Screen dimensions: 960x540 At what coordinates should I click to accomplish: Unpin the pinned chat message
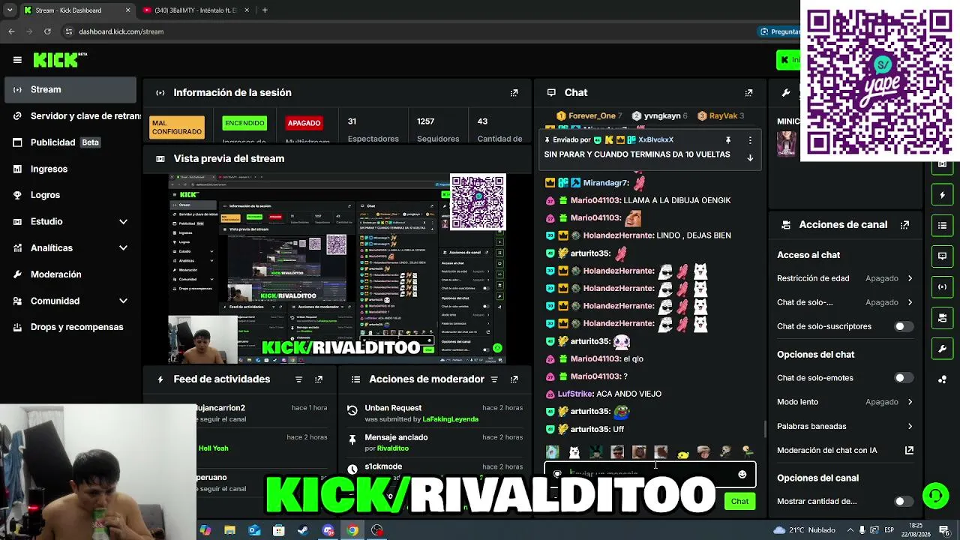pyautogui.click(x=727, y=140)
